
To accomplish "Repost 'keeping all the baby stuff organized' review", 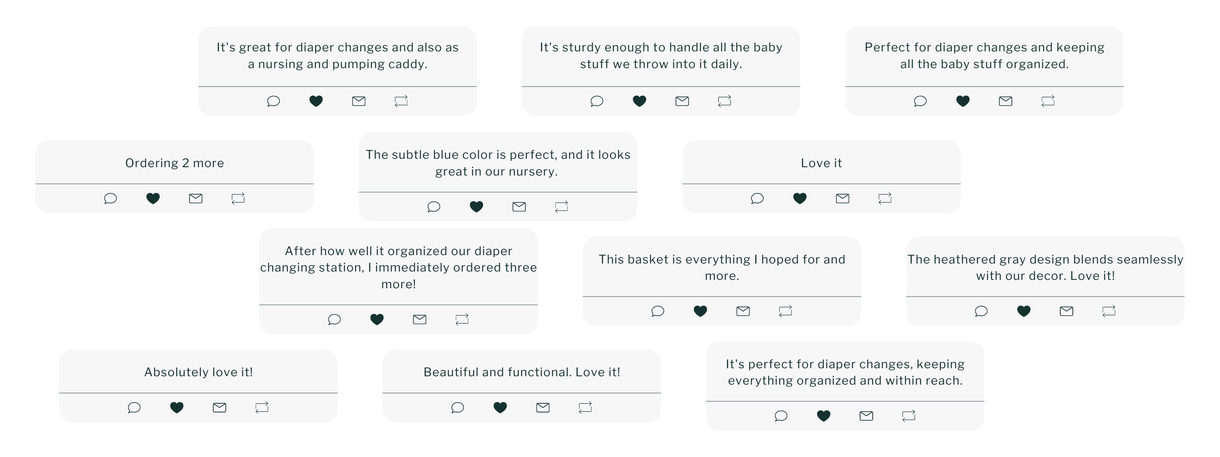I will point(1048,101).
